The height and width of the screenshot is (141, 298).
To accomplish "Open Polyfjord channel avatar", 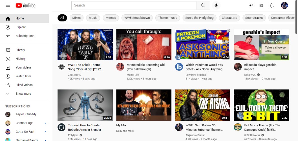I will (x=61, y=127).
